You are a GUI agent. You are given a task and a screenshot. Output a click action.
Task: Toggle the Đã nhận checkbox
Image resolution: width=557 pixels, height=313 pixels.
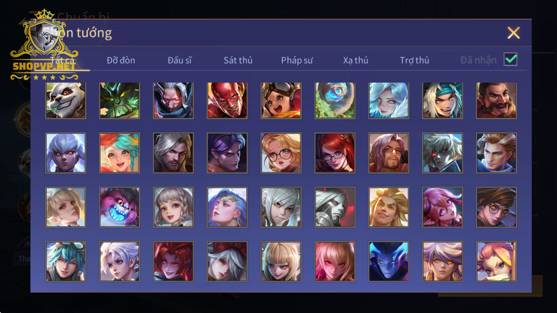point(511,59)
